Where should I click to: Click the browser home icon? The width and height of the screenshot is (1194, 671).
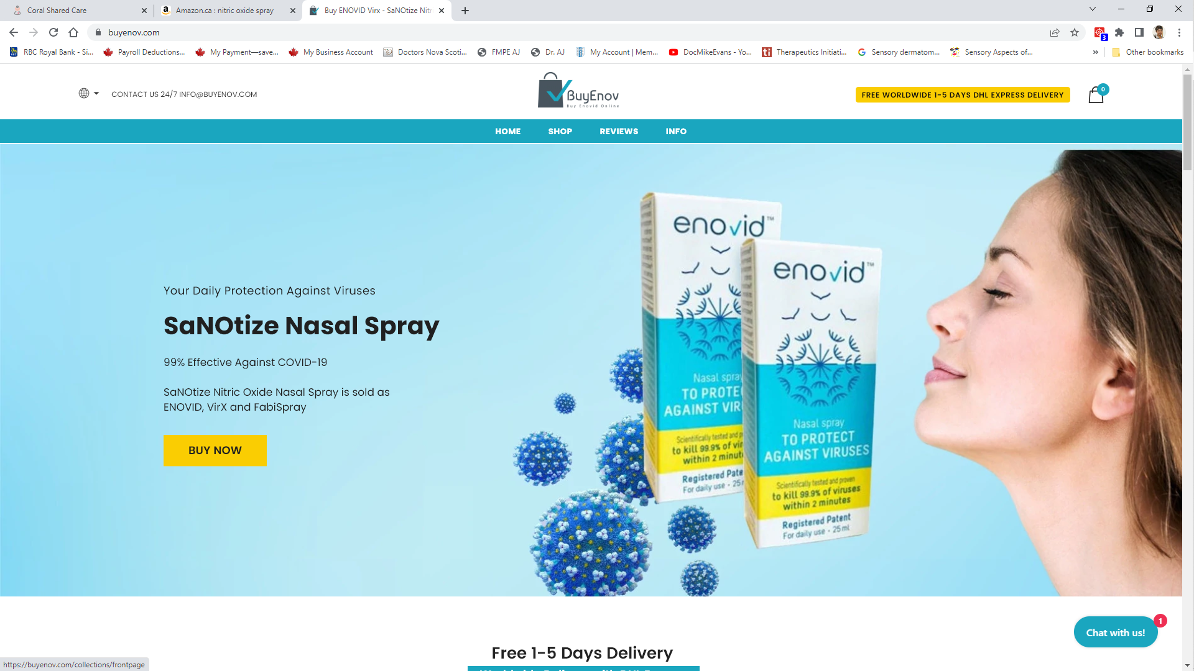point(73,32)
